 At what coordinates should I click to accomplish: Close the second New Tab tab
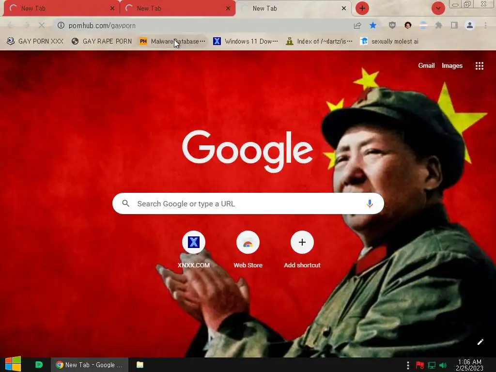pyautogui.click(x=228, y=9)
